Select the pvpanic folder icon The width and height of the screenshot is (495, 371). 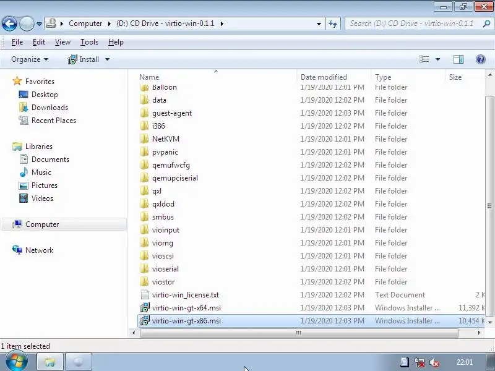(x=145, y=152)
